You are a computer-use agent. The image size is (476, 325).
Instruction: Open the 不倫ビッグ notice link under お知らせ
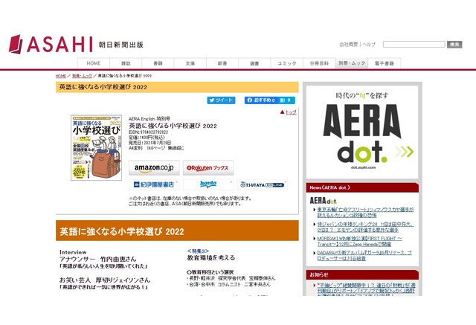(366, 290)
